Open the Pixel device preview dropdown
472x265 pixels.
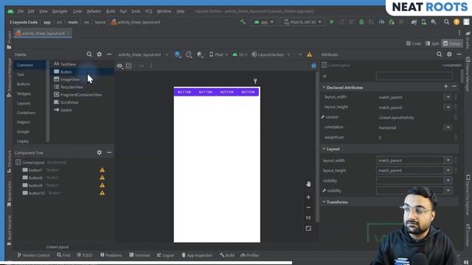pos(218,54)
